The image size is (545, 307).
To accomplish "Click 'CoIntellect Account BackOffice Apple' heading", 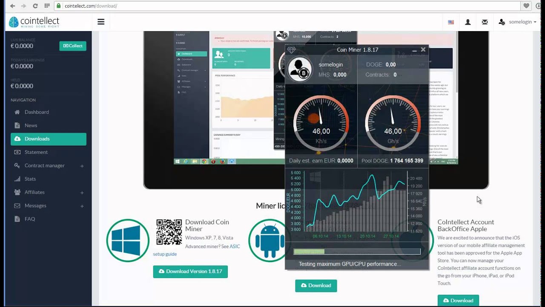I will click(x=466, y=226).
